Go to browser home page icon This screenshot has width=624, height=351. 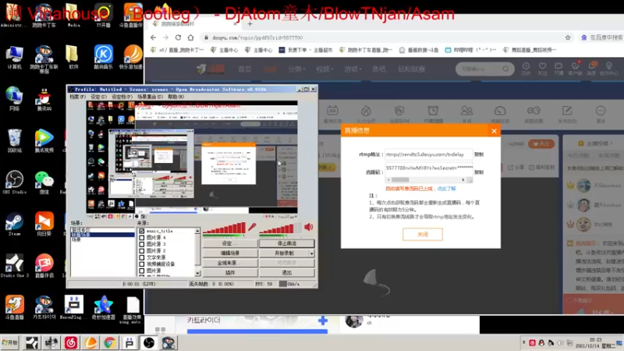click(190, 37)
